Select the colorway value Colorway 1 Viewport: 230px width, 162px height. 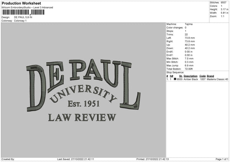pos(20,21)
